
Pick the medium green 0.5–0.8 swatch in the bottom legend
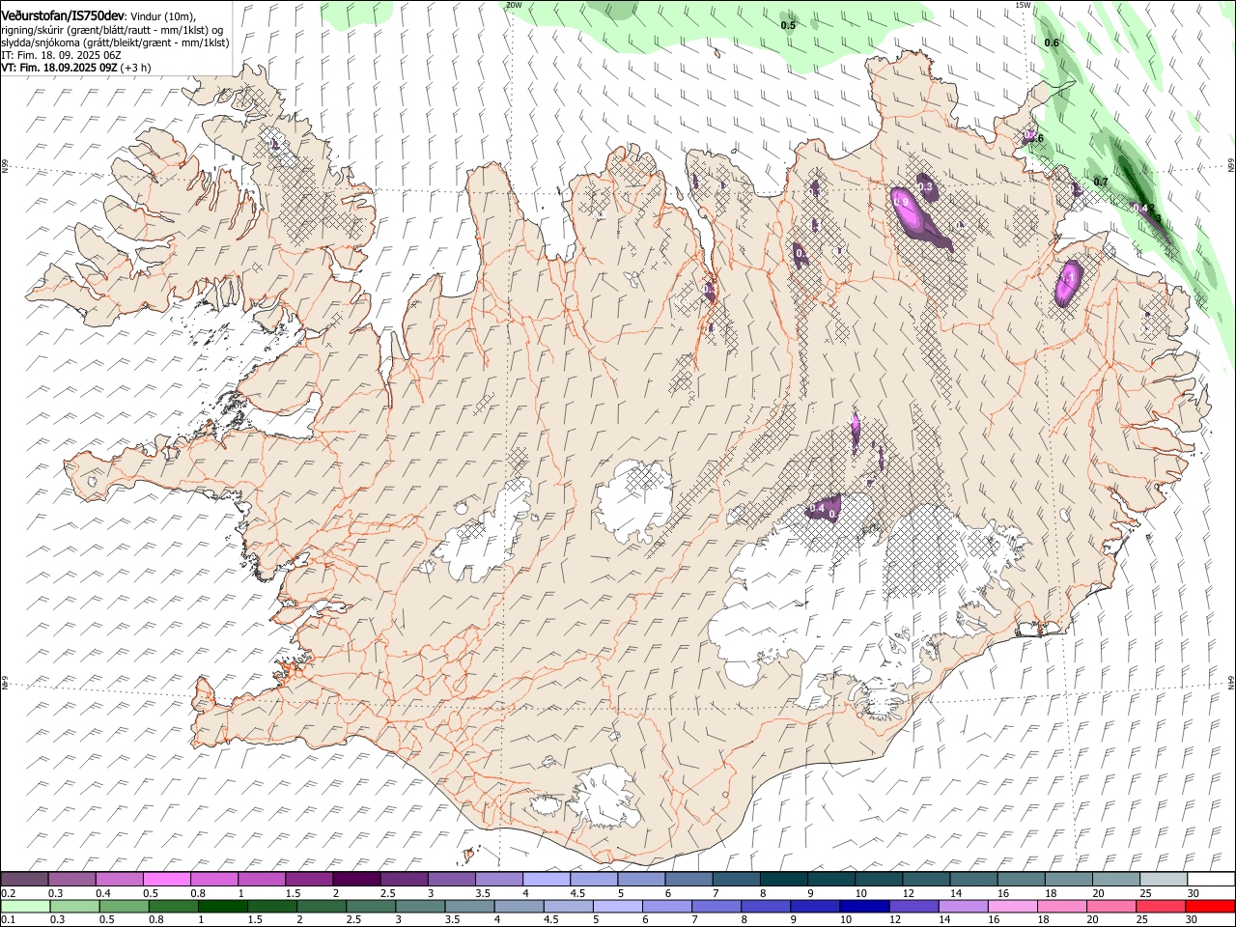point(124,907)
